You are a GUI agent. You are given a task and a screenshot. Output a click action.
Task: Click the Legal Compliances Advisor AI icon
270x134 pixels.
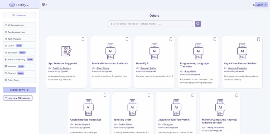(242, 51)
